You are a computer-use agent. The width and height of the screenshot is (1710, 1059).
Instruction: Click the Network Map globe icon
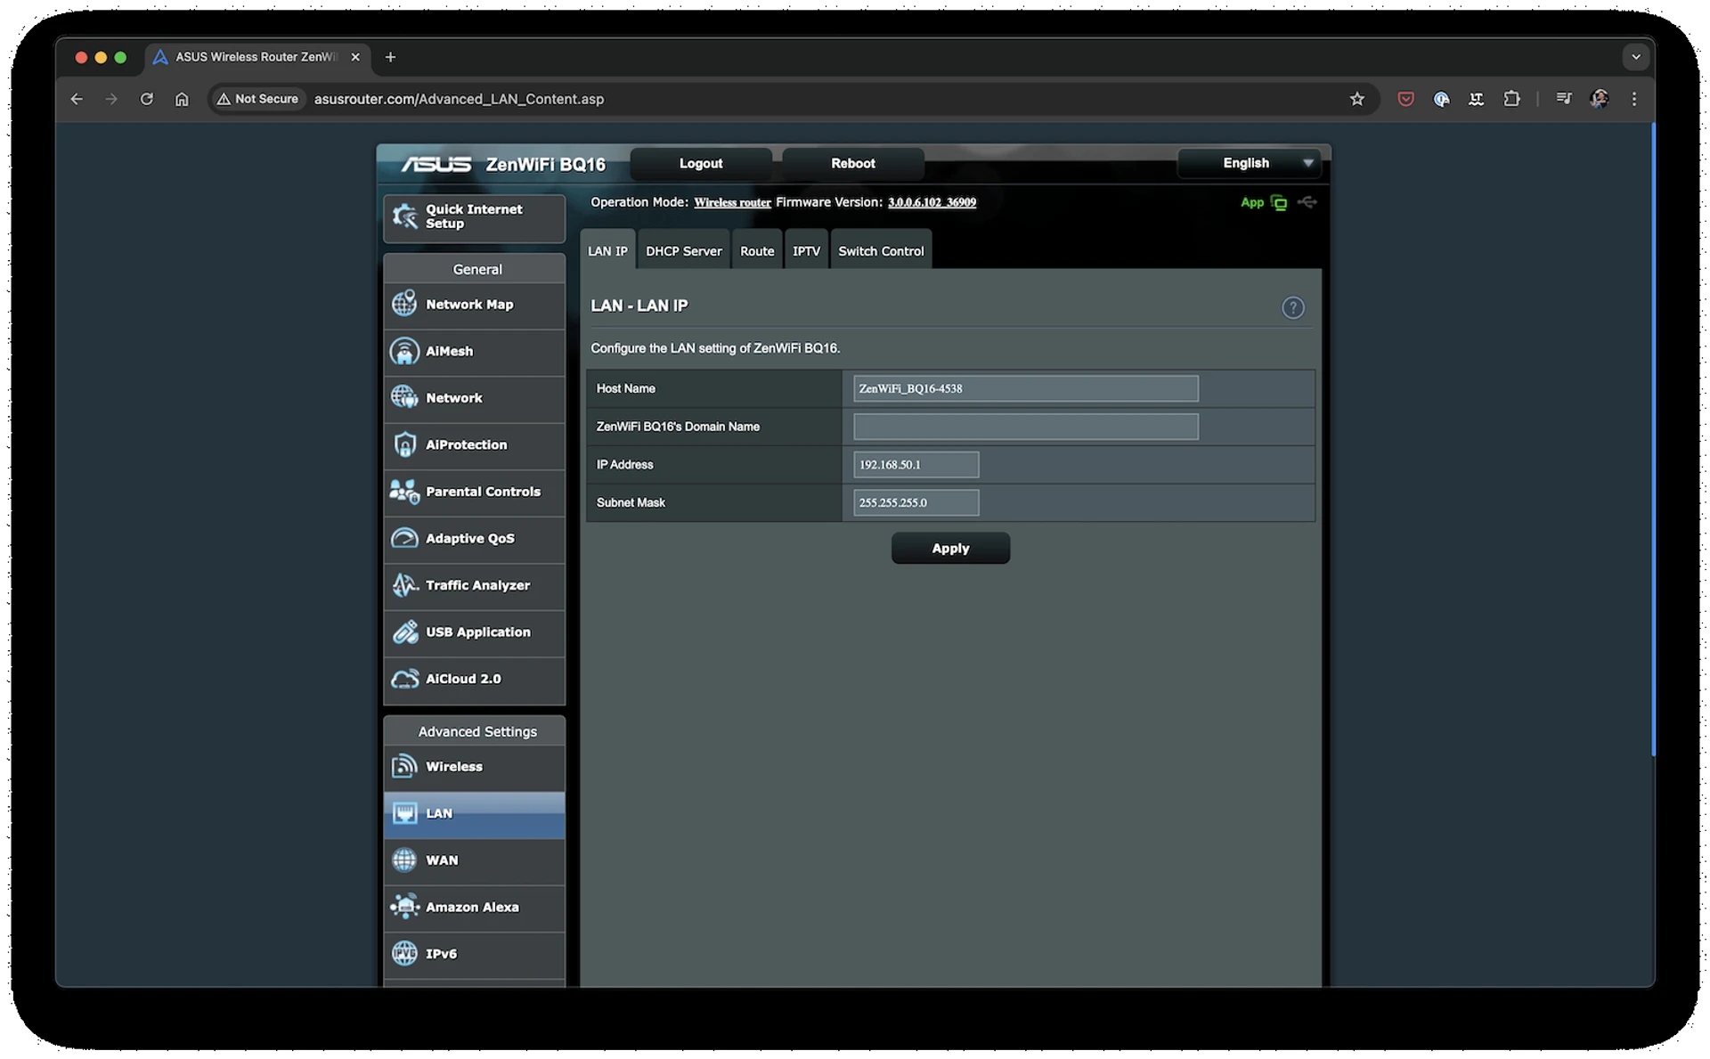[x=404, y=304]
